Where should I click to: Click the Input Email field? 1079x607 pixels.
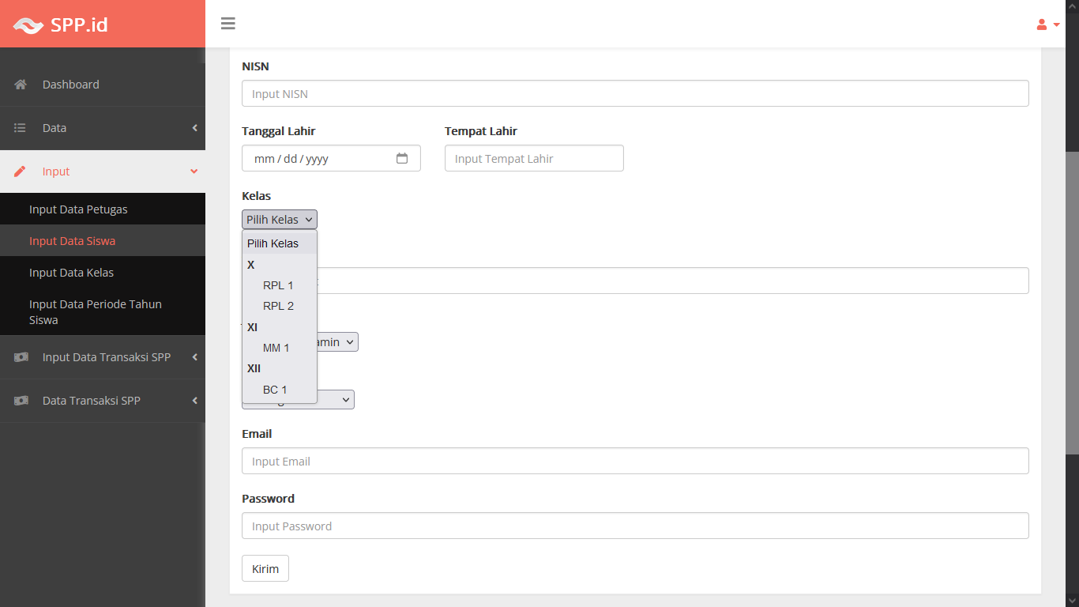coord(635,461)
